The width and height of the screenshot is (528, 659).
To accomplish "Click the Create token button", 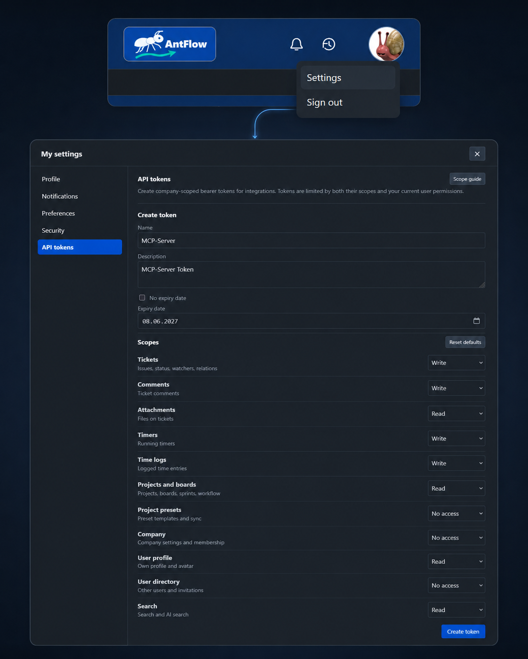I will coord(463,631).
